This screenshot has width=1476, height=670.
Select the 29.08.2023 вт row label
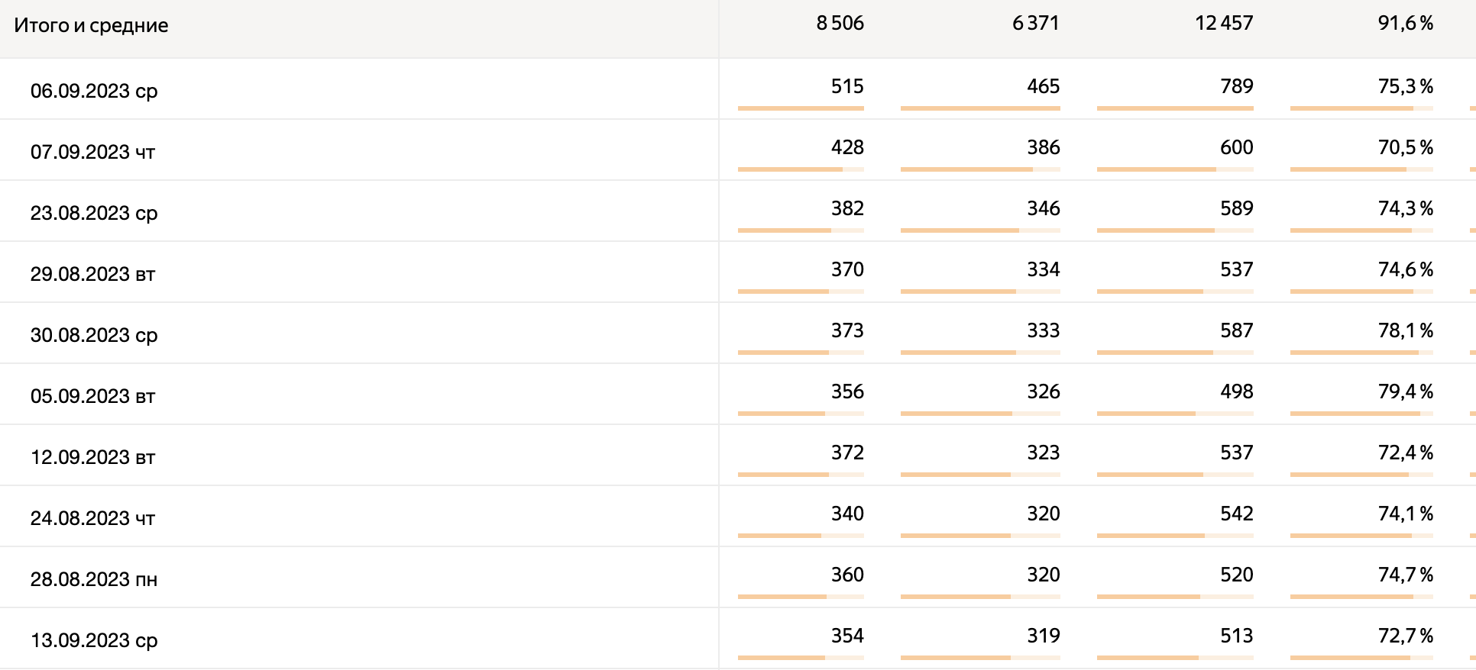[92, 274]
